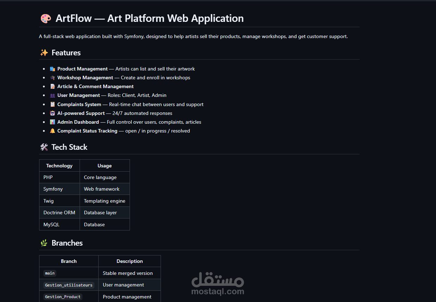Click the sparkles emoji next to Features
436x302 pixels.
click(44, 53)
